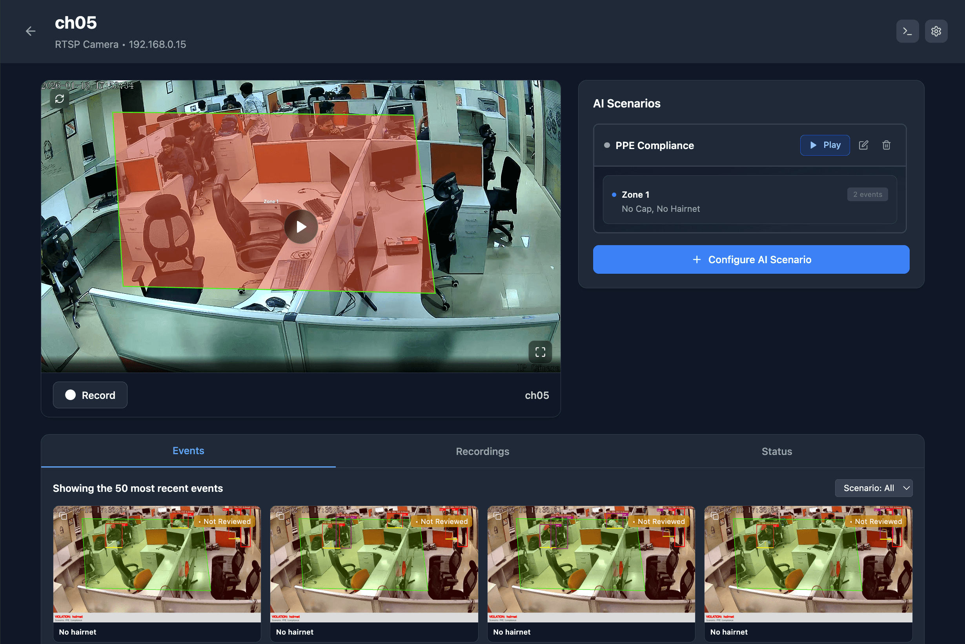Open camera settings gear icon
965x644 pixels.
pyautogui.click(x=936, y=31)
